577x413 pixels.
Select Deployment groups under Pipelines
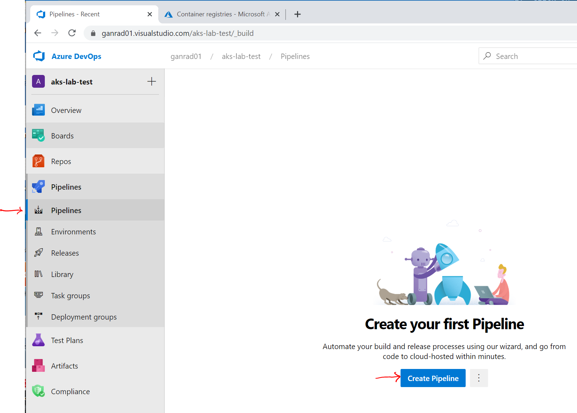(x=95, y=317)
